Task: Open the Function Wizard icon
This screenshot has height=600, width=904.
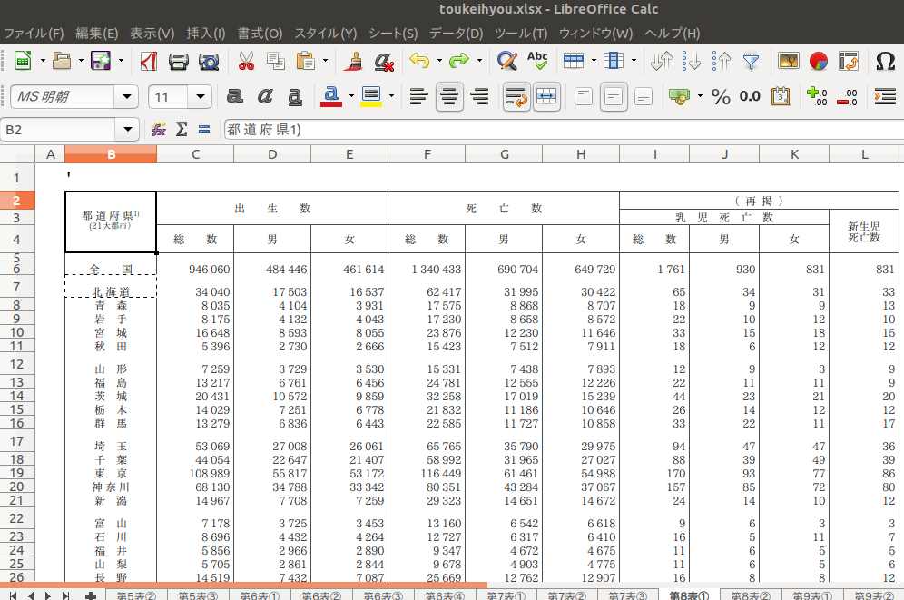Action: click(x=159, y=129)
